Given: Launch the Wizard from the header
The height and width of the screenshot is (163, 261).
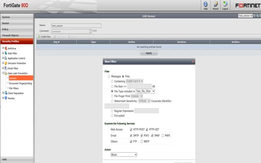Looking at the screenshot, I should tap(215, 4).
